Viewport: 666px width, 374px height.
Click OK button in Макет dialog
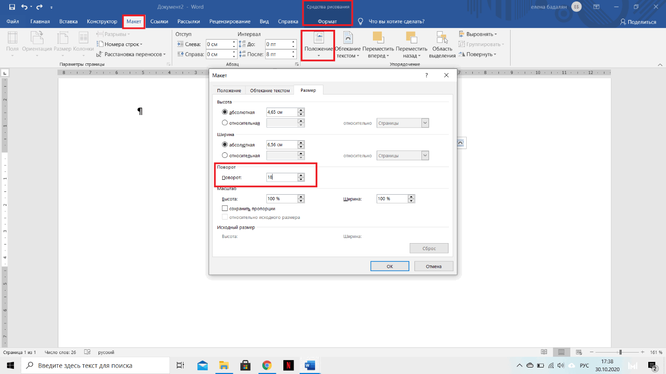(390, 266)
